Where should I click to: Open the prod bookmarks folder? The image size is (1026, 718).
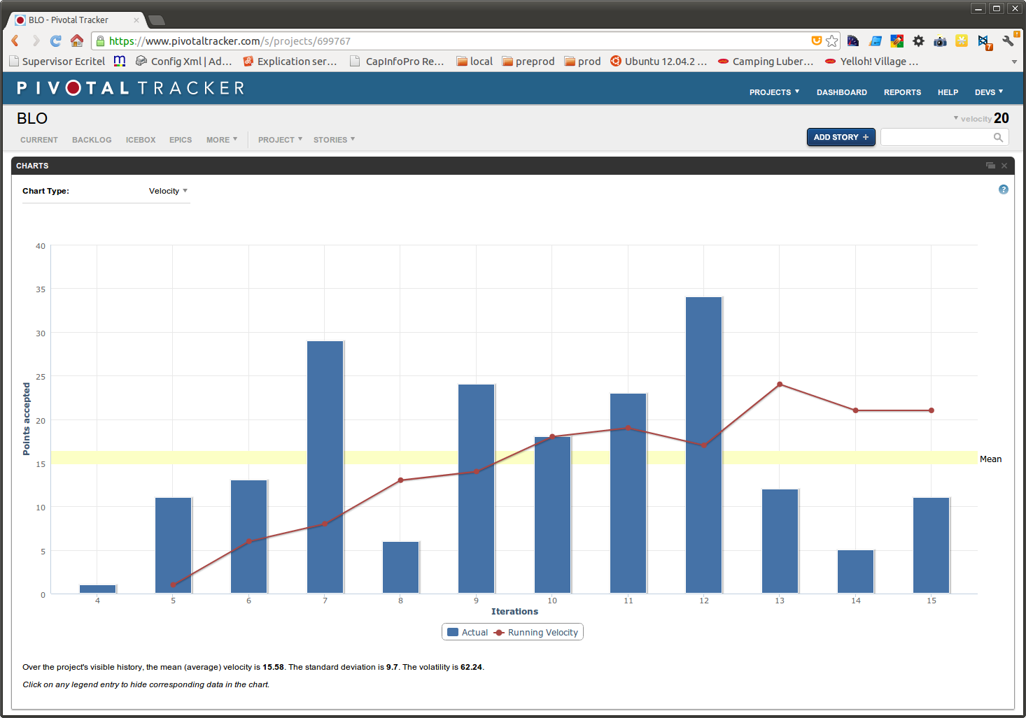(582, 62)
